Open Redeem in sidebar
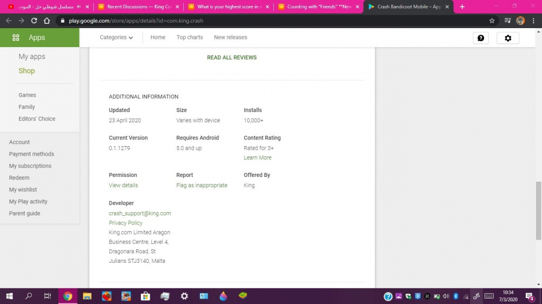 pyautogui.click(x=19, y=178)
